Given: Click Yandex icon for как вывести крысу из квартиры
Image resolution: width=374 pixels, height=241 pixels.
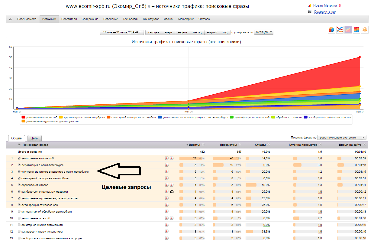Looking at the screenshot, I should pyautogui.click(x=166, y=231).
